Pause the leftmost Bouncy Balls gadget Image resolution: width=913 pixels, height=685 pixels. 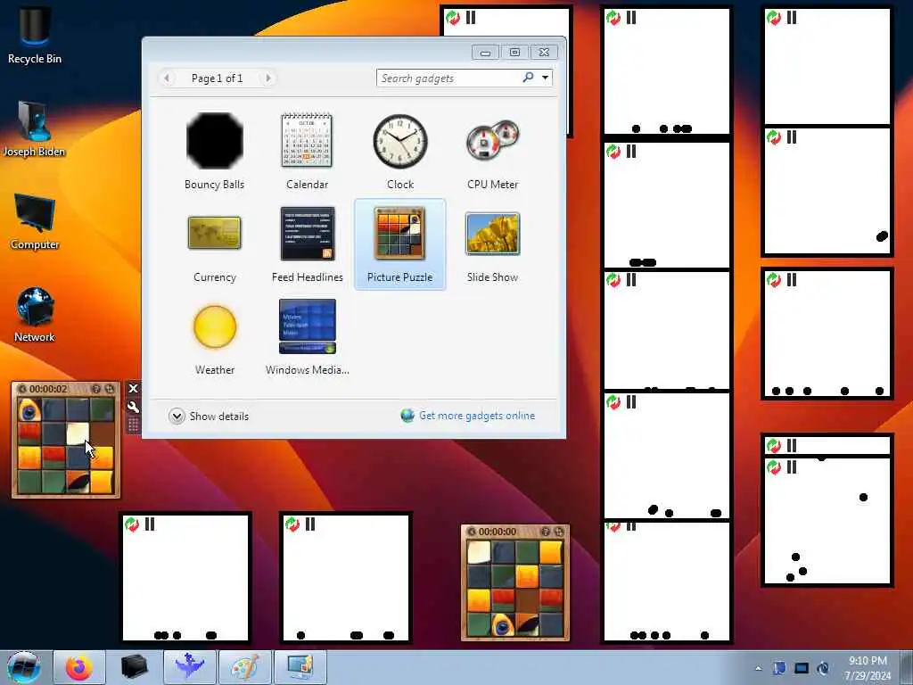[x=150, y=524]
